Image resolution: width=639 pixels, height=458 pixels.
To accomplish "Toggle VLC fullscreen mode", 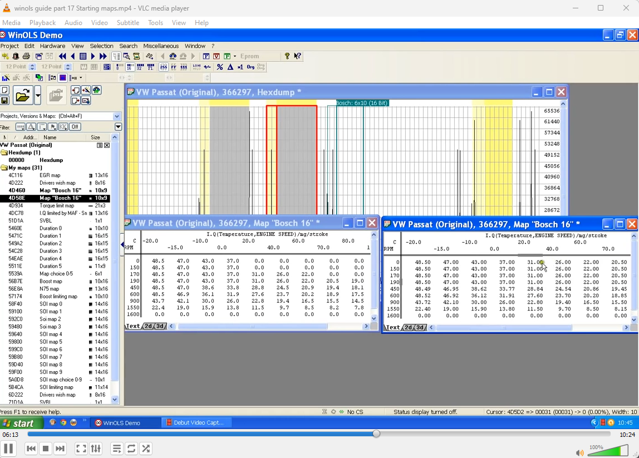I will [x=81, y=449].
